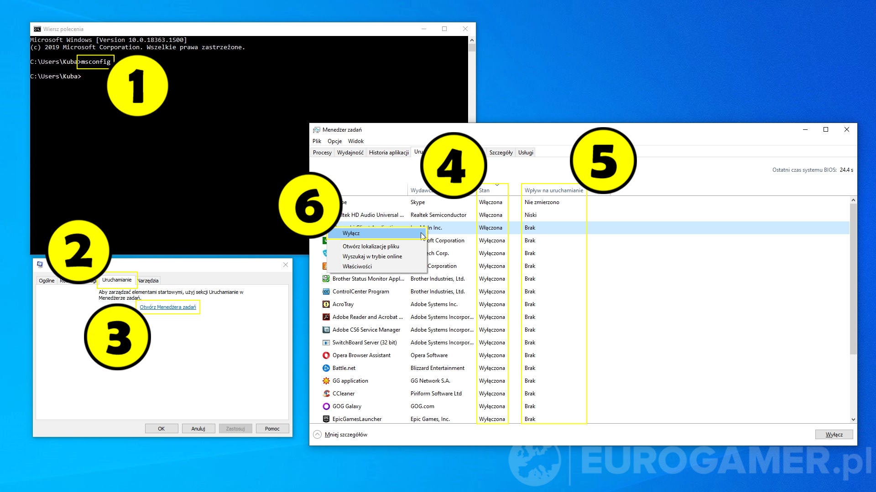This screenshot has height=492, width=876.
Task: Collapse details with Mniej szczegółów arrow
Action: (317, 435)
